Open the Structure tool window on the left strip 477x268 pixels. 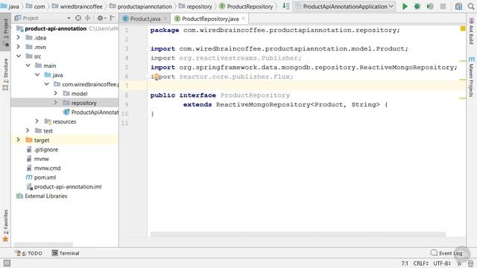5,74
